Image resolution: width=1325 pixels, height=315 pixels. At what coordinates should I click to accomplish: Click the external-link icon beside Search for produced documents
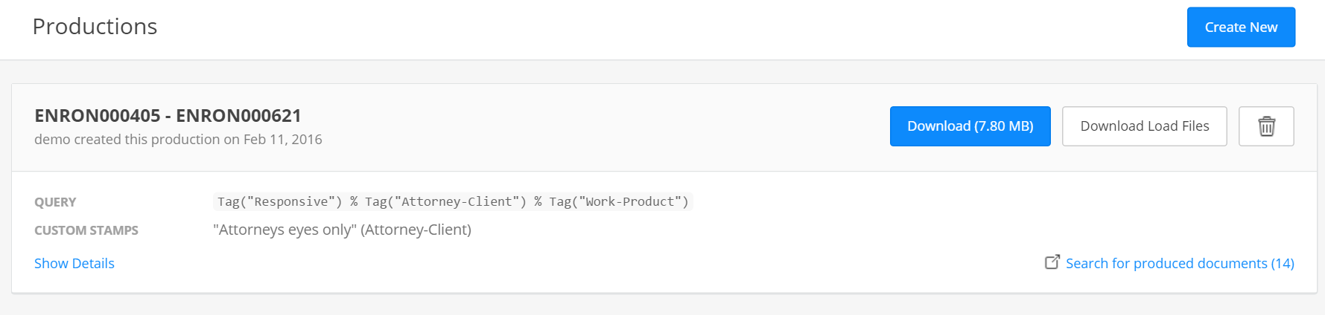[x=1052, y=262]
